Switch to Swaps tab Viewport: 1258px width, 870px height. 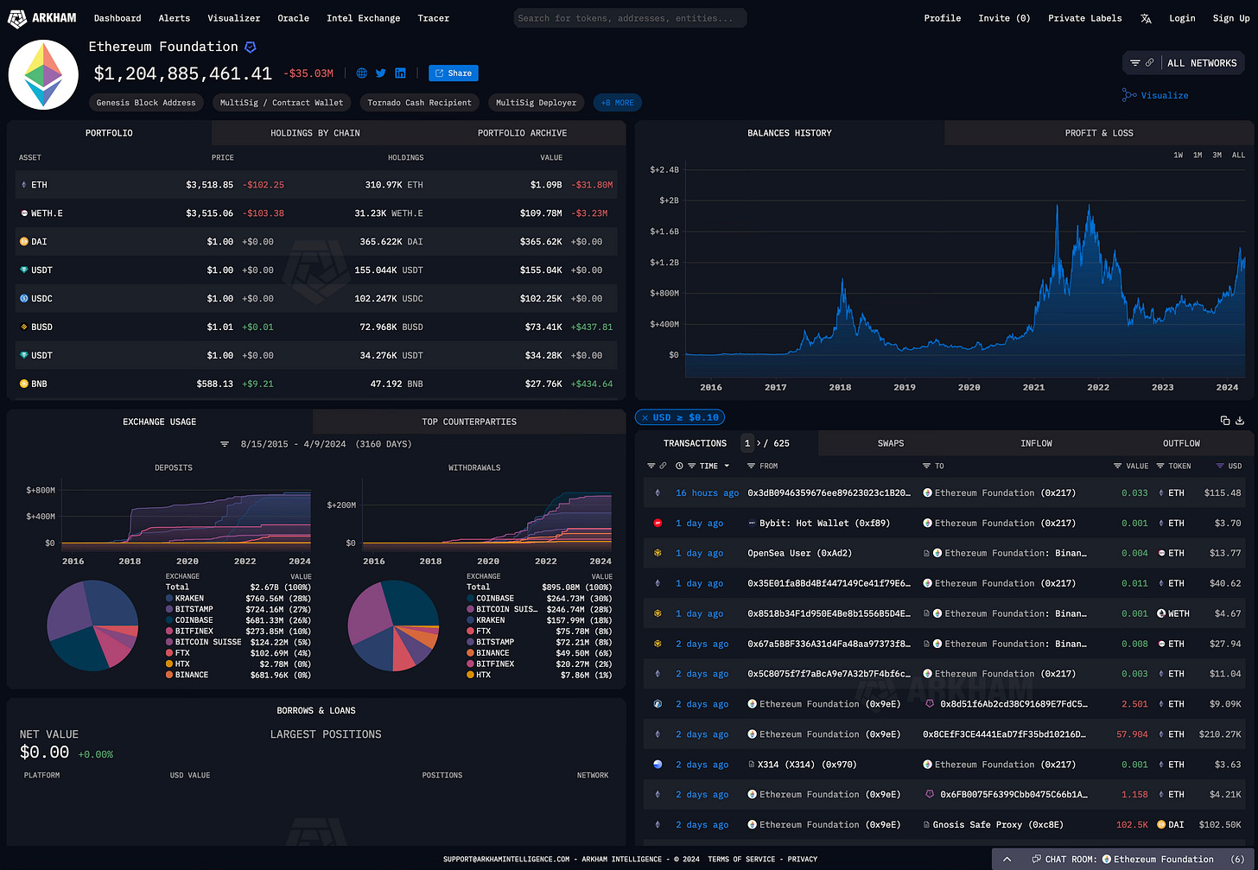(891, 443)
